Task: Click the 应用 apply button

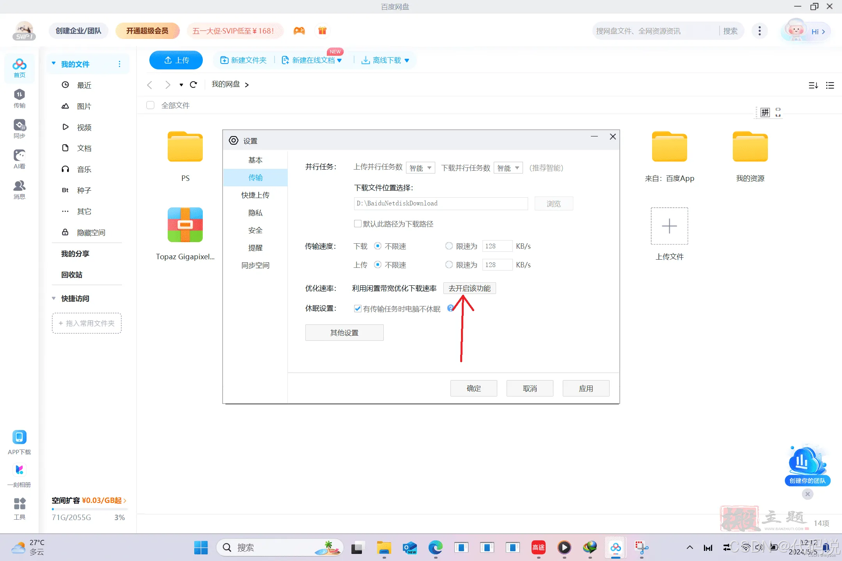Action: [x=586, y=389]
